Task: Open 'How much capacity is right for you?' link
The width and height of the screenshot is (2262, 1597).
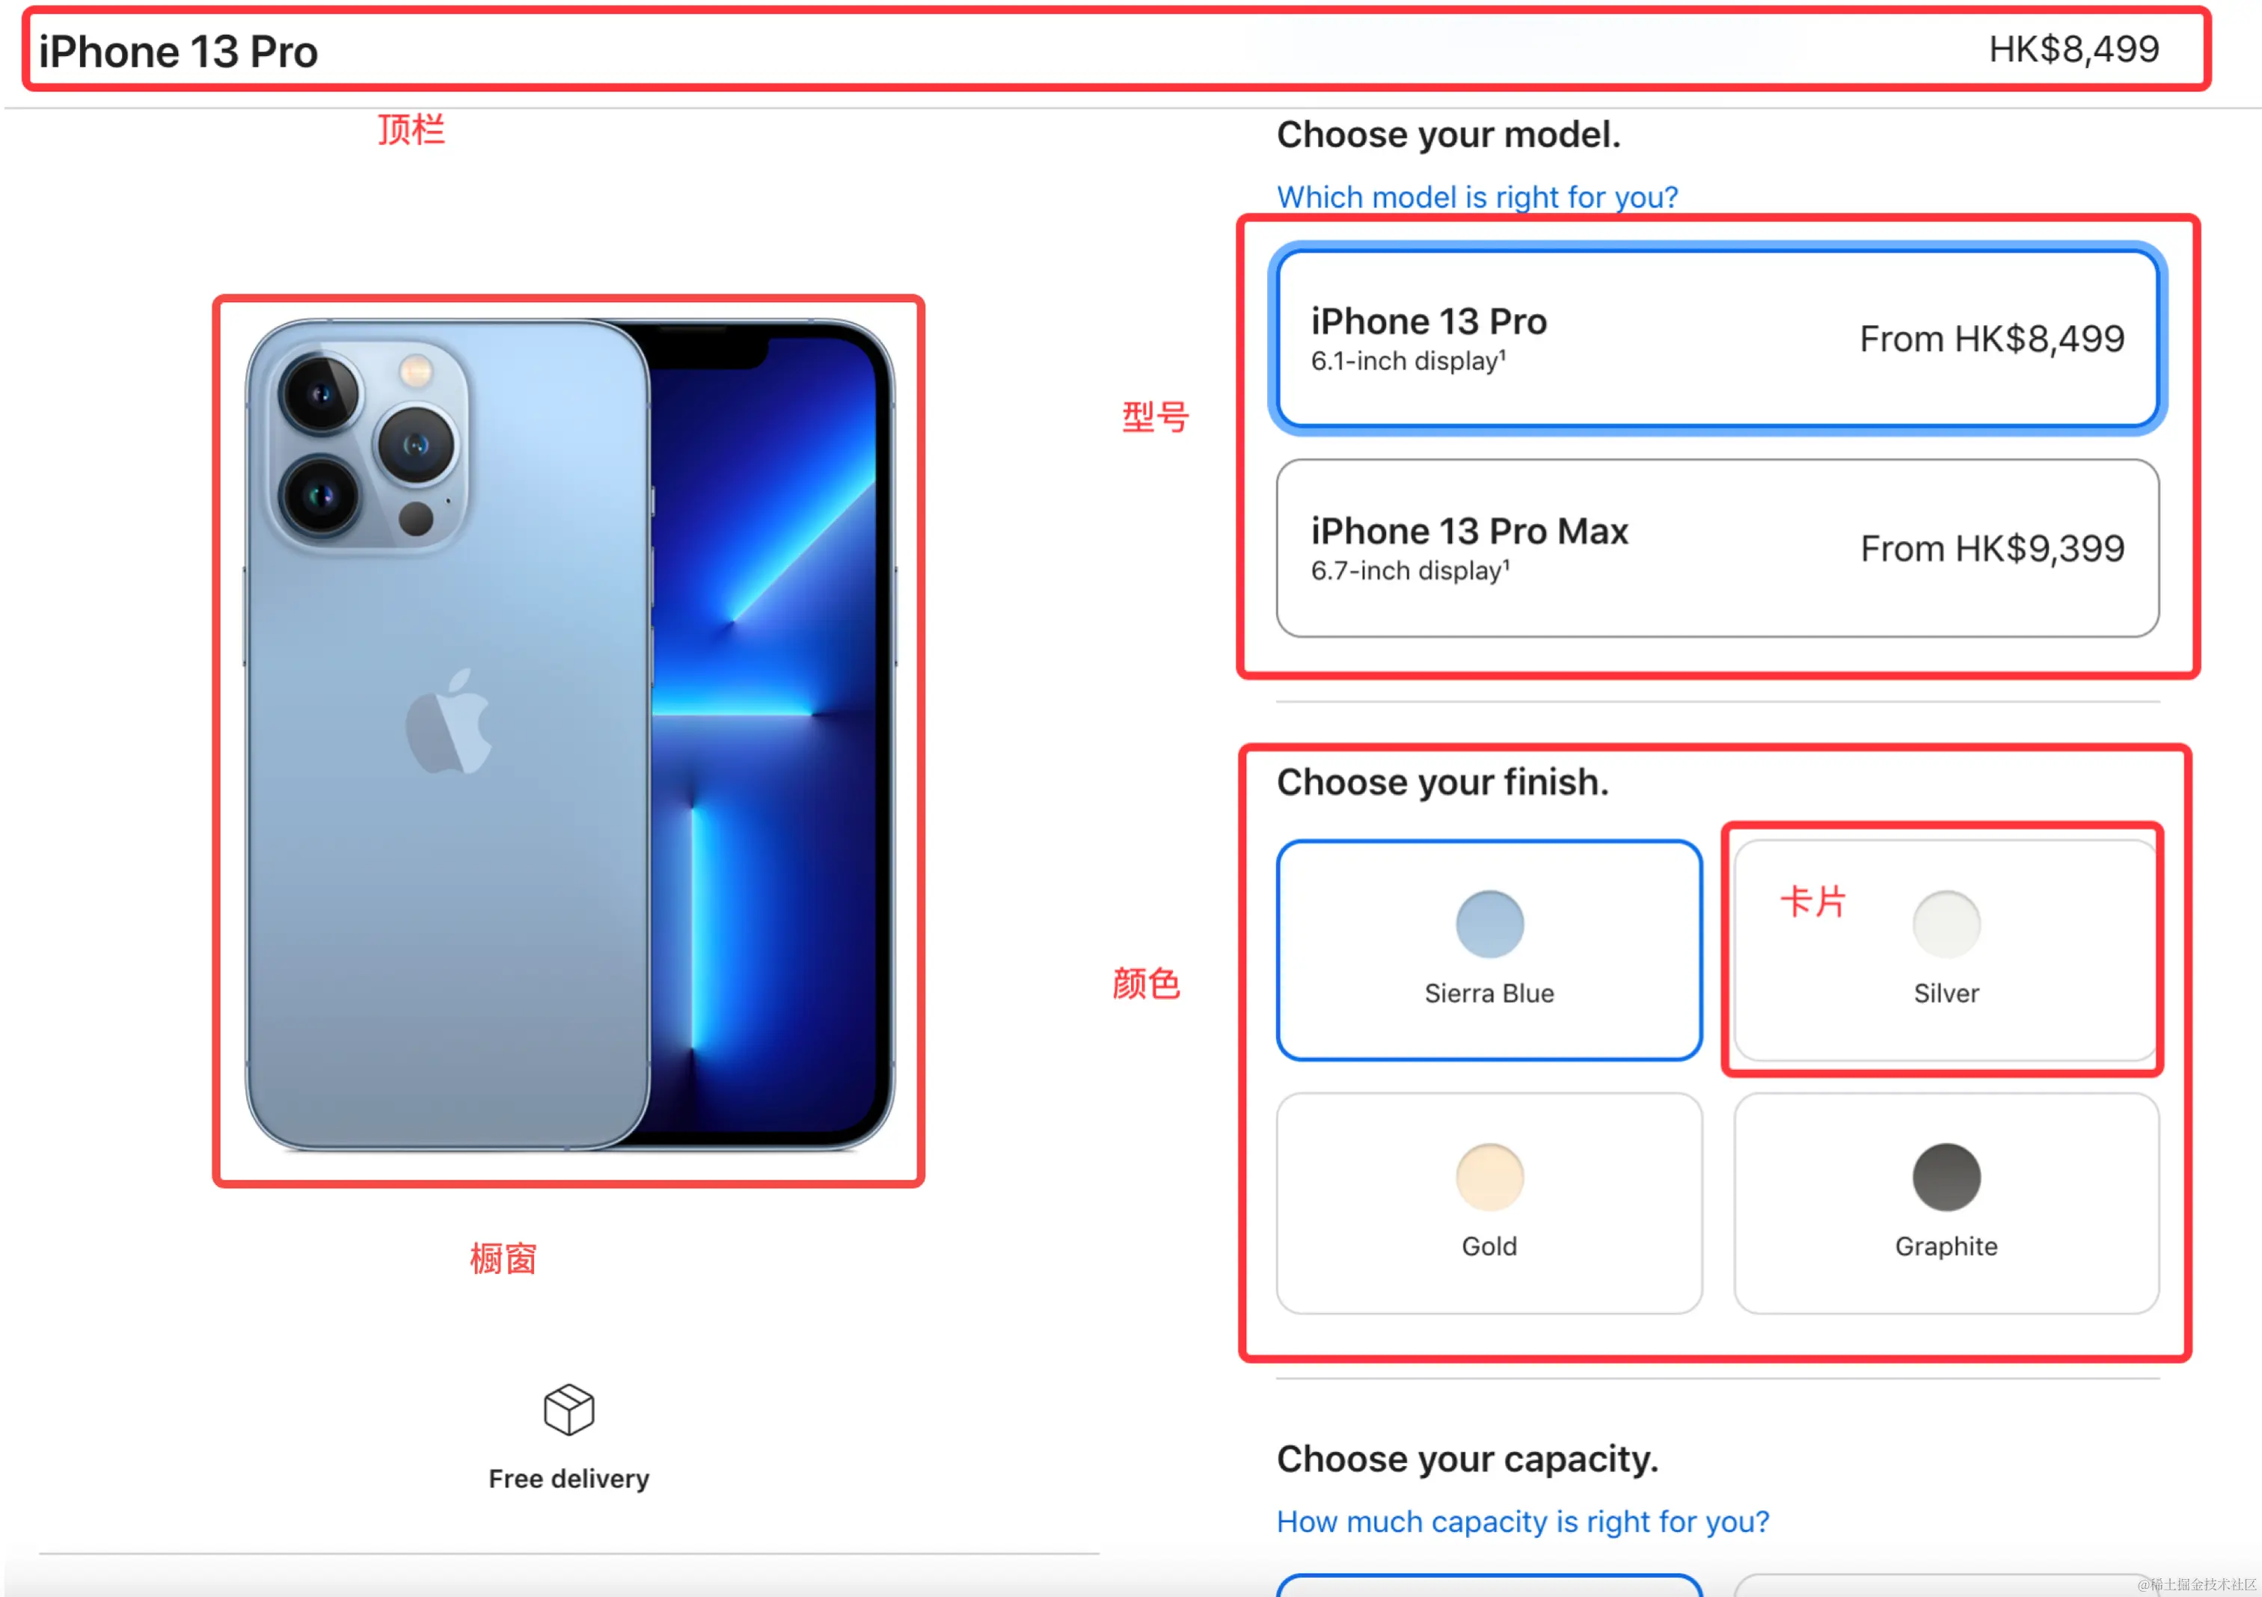Action: (x=1522, y=1521)
